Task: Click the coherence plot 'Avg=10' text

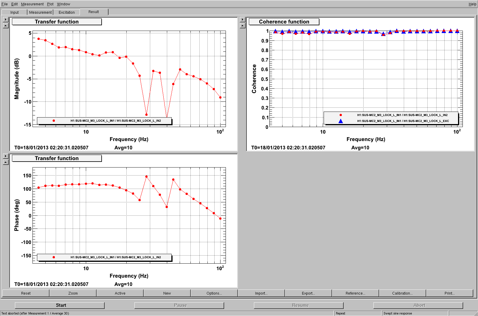Action: 360,148
